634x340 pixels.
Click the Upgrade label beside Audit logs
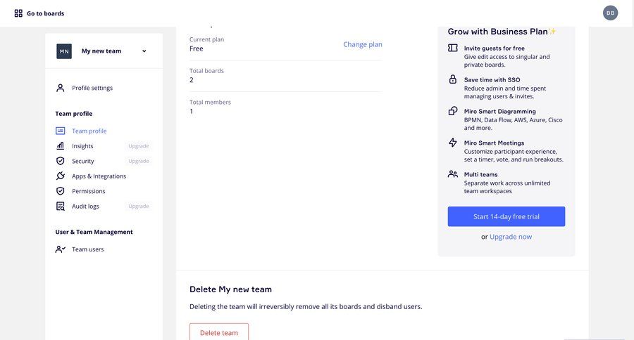click(x=139, y=206)
